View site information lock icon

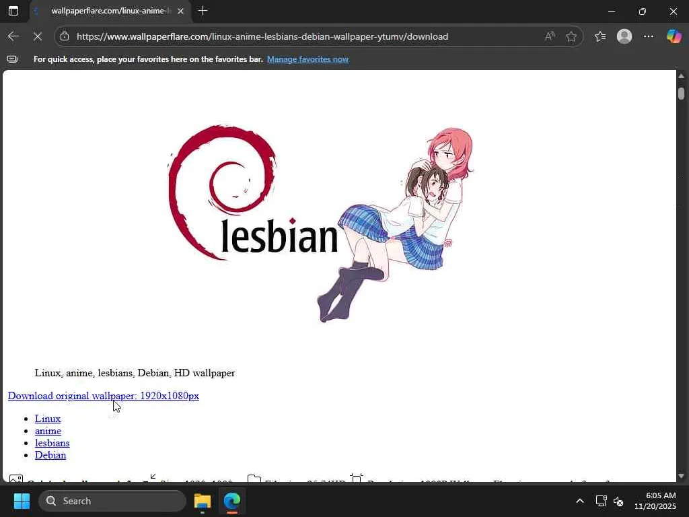coord(65,36)
